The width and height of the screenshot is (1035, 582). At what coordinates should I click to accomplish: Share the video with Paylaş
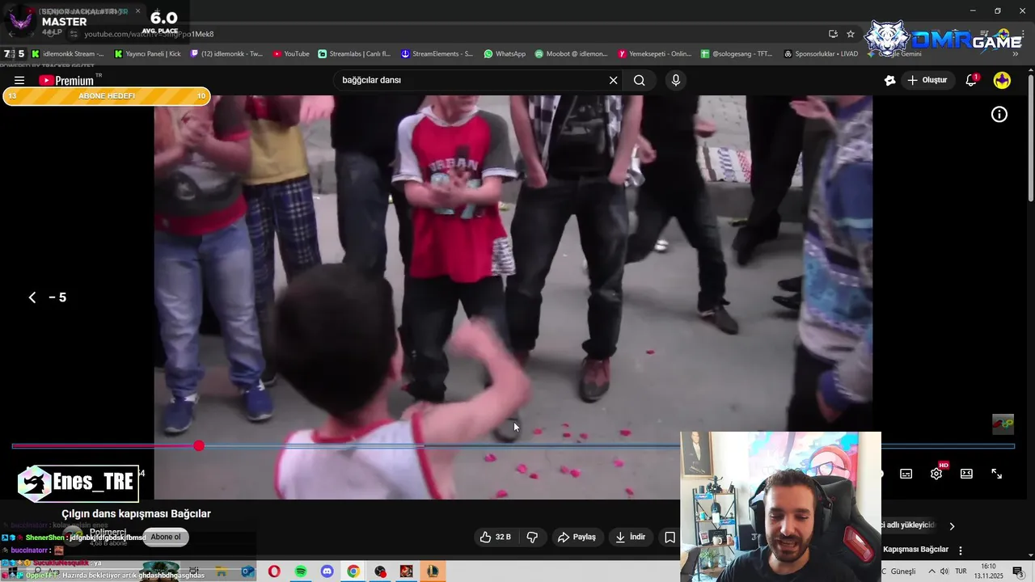(x=577, y=537)
